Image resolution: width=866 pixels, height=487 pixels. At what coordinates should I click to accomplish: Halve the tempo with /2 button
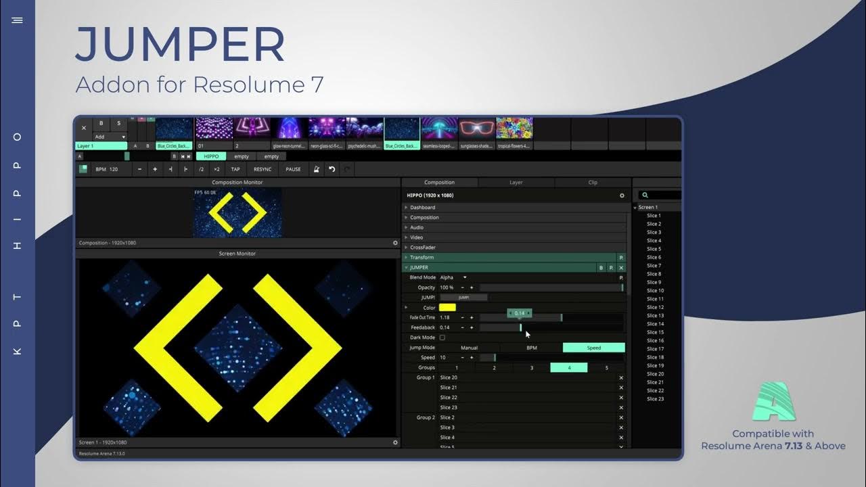click(x=202, y=169)
